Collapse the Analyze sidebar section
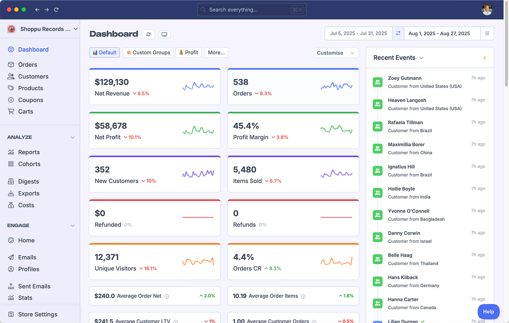Screen dimensions: 509x323 click(73, 137)
